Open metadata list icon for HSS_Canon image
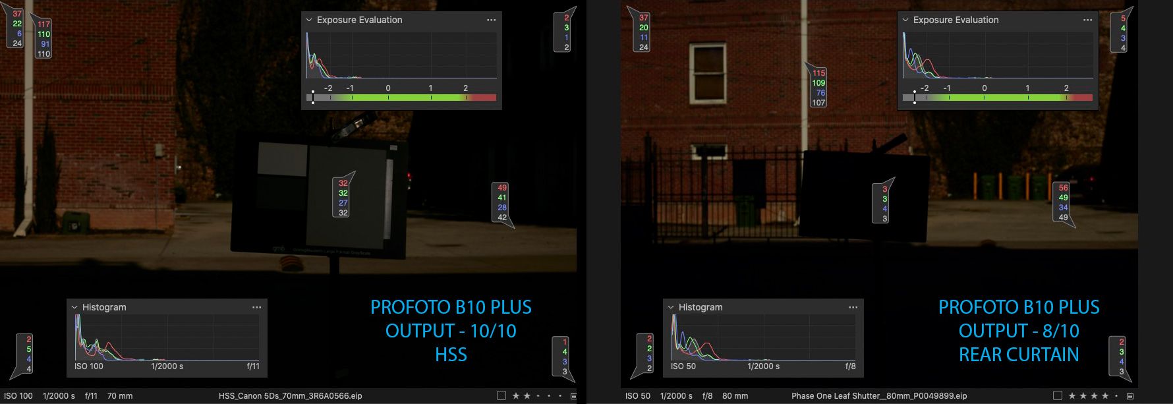 coord(573,396)
